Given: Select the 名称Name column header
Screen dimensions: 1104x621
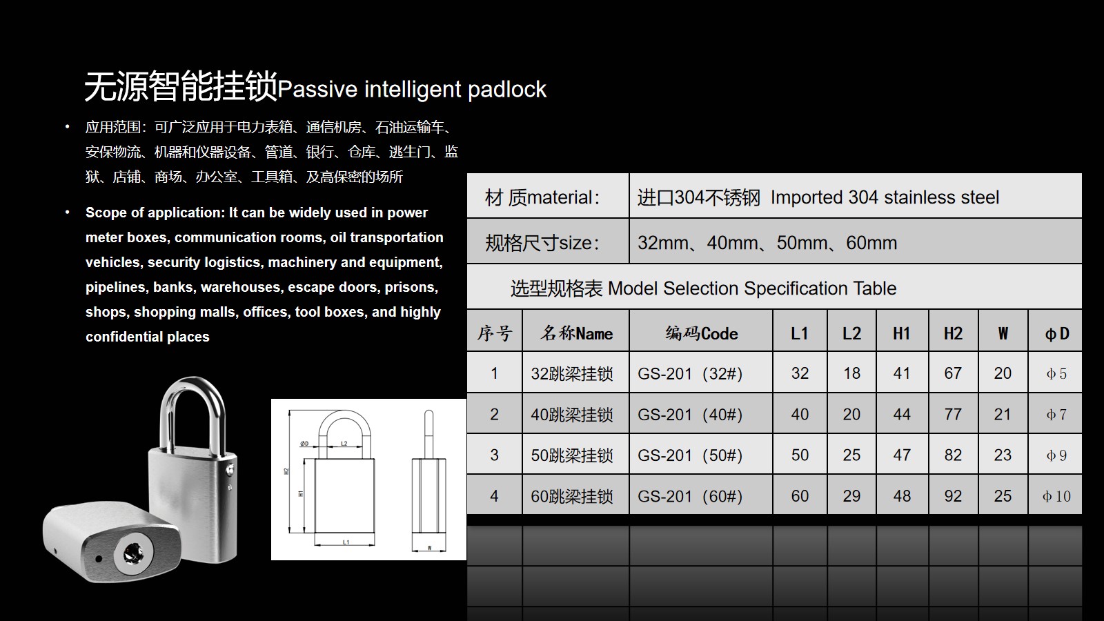Looking at the screenshot, I should [576, 334].
